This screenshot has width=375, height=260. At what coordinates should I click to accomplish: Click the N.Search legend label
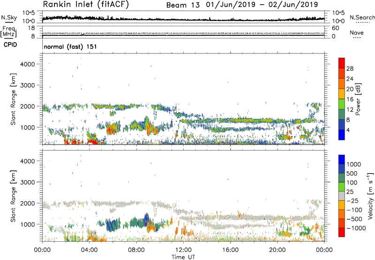(362, 17)
